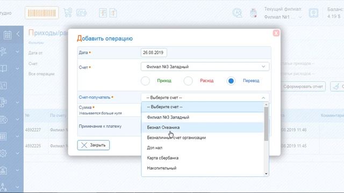The width and height of the screenshot is (344, 193).
Task: Click the building icon in left sidebar
Action: (x=3, y=170)
